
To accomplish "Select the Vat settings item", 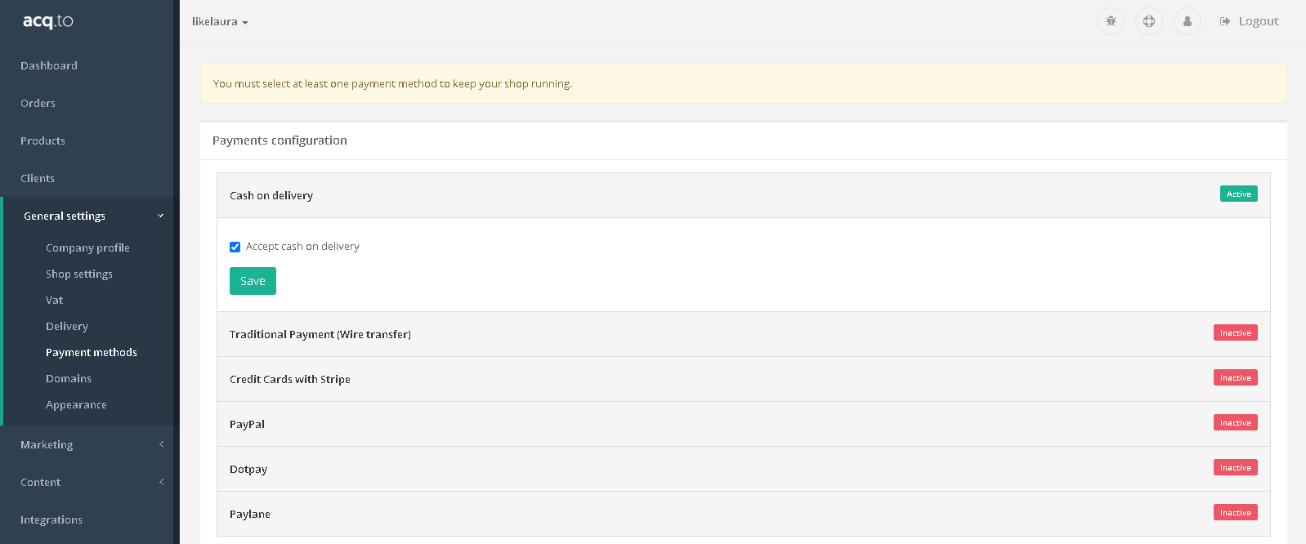I will [54, 300].
